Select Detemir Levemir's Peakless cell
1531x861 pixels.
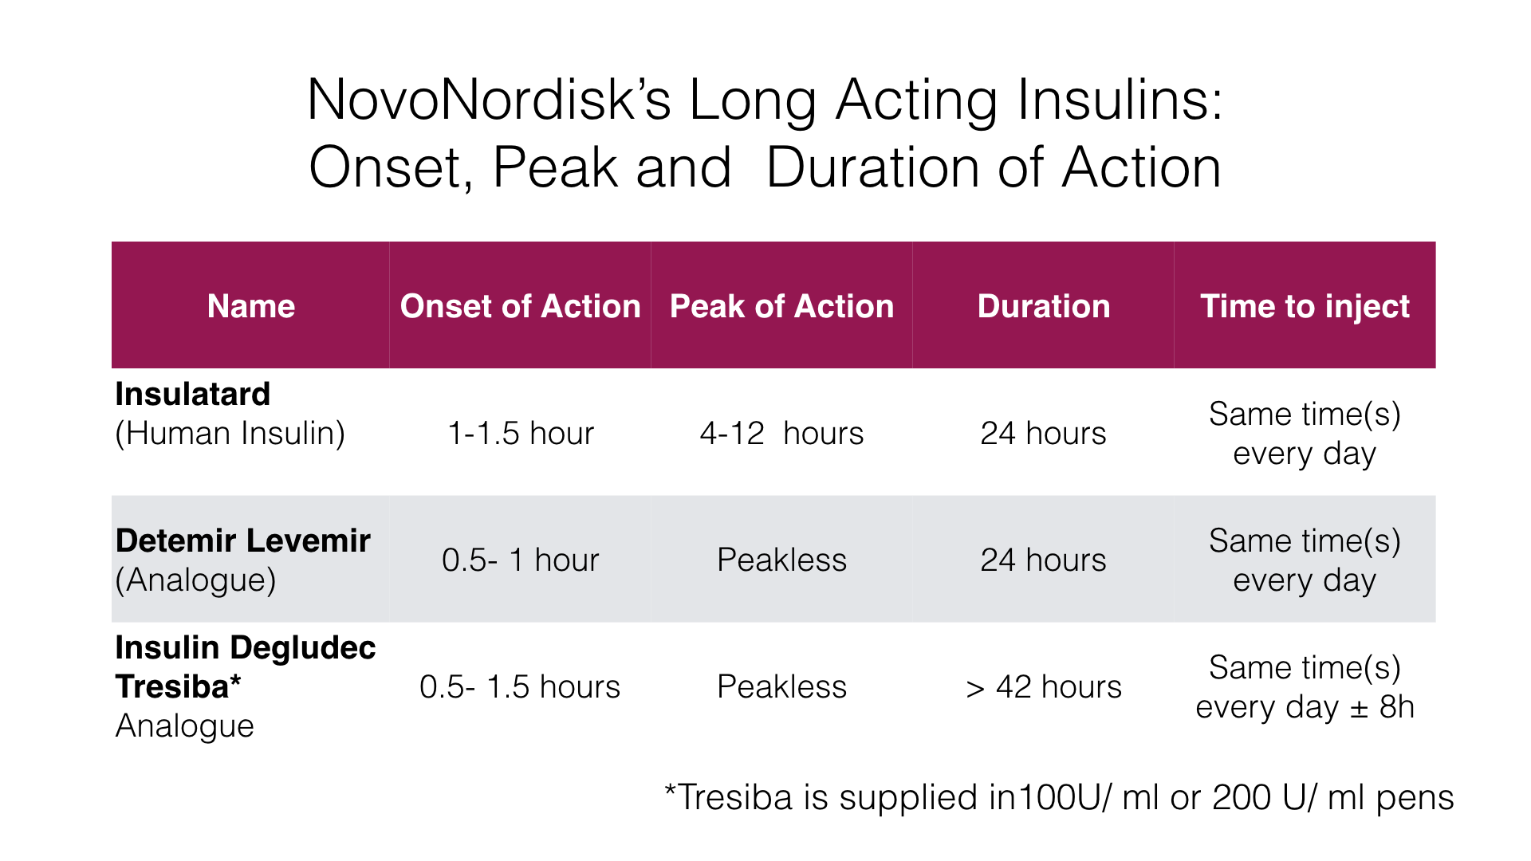(781, 560)
